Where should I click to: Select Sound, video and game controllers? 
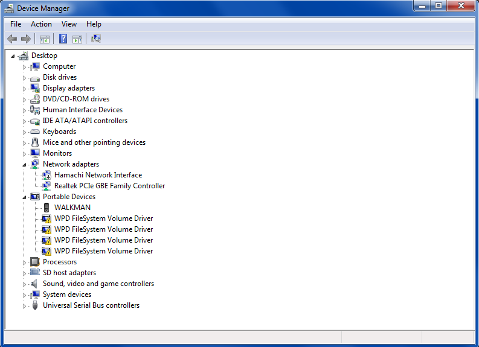click(98, 284)
